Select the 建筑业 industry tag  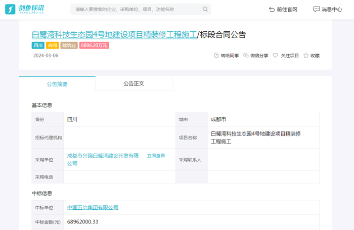click(69, 45)
